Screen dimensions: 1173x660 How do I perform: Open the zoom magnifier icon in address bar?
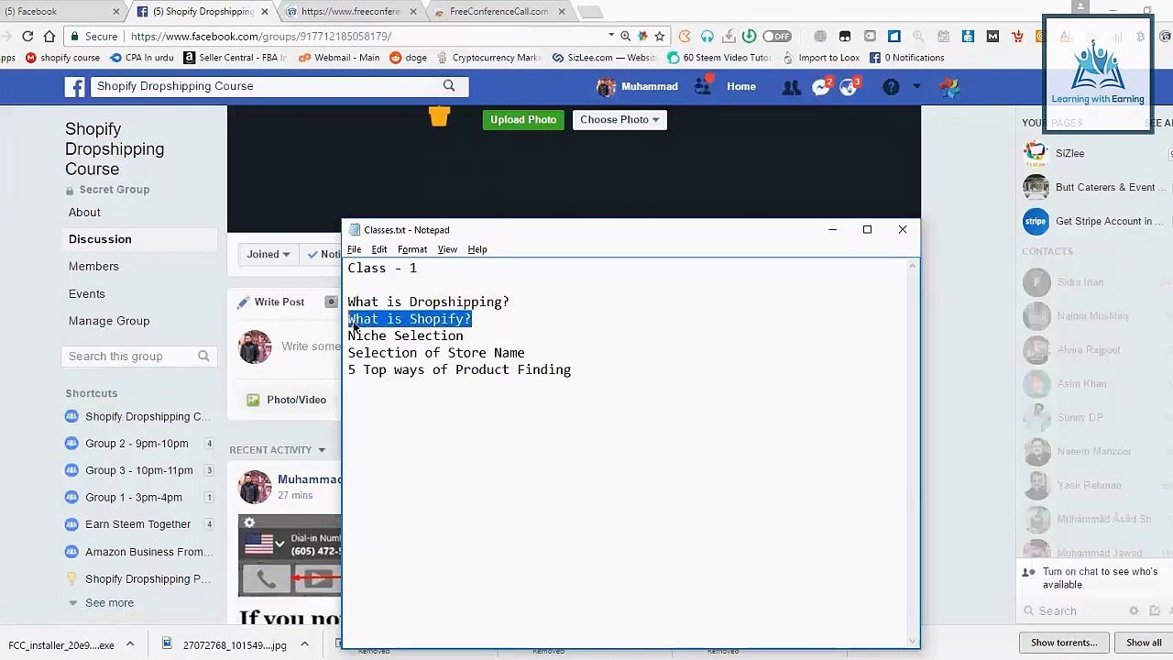625,36
